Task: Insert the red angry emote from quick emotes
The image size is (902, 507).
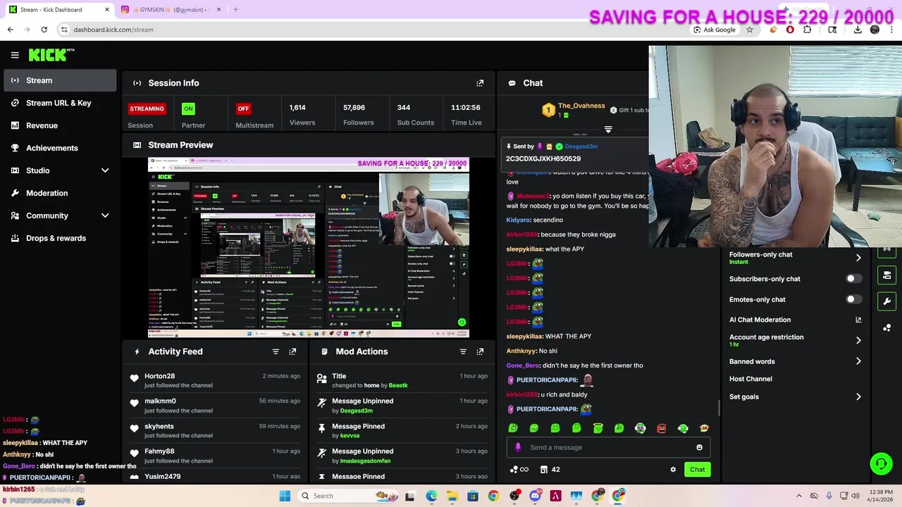Action: [x=662, y=428]
